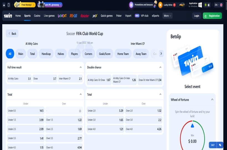Select the Handicap market filter
227x150 pixels.
click(46, 54)
